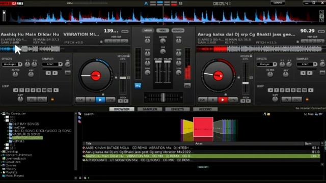
Task: Play previous sample on deck A sampler
Action: [x=48, y=73]
